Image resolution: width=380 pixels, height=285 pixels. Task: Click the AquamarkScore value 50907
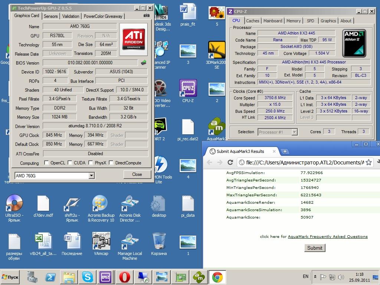(x=307, y=217)
